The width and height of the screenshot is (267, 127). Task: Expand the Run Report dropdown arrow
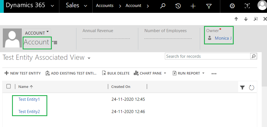click(203, 73)
